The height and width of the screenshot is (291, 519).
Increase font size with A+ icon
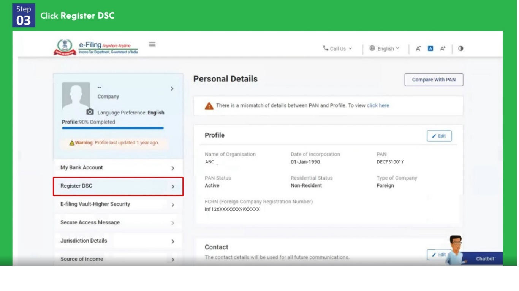[443, 48]
